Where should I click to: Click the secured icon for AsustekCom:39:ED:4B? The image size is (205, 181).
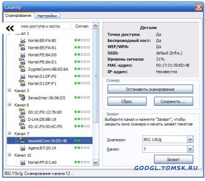point(22,140)
